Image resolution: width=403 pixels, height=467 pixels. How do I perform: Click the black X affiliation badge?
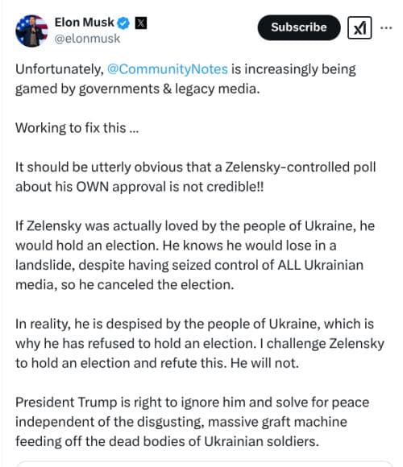coord(141,23)
